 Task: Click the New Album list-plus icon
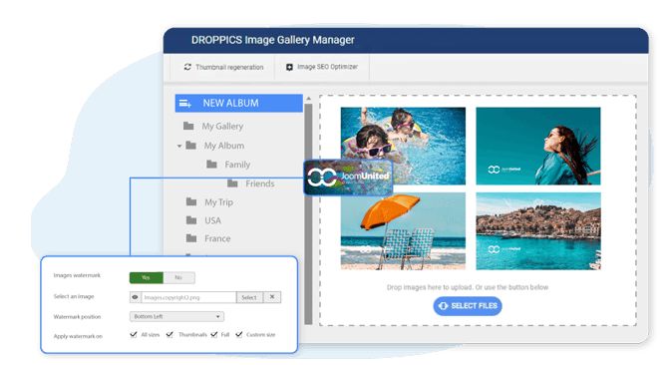(x=185, y=104)
